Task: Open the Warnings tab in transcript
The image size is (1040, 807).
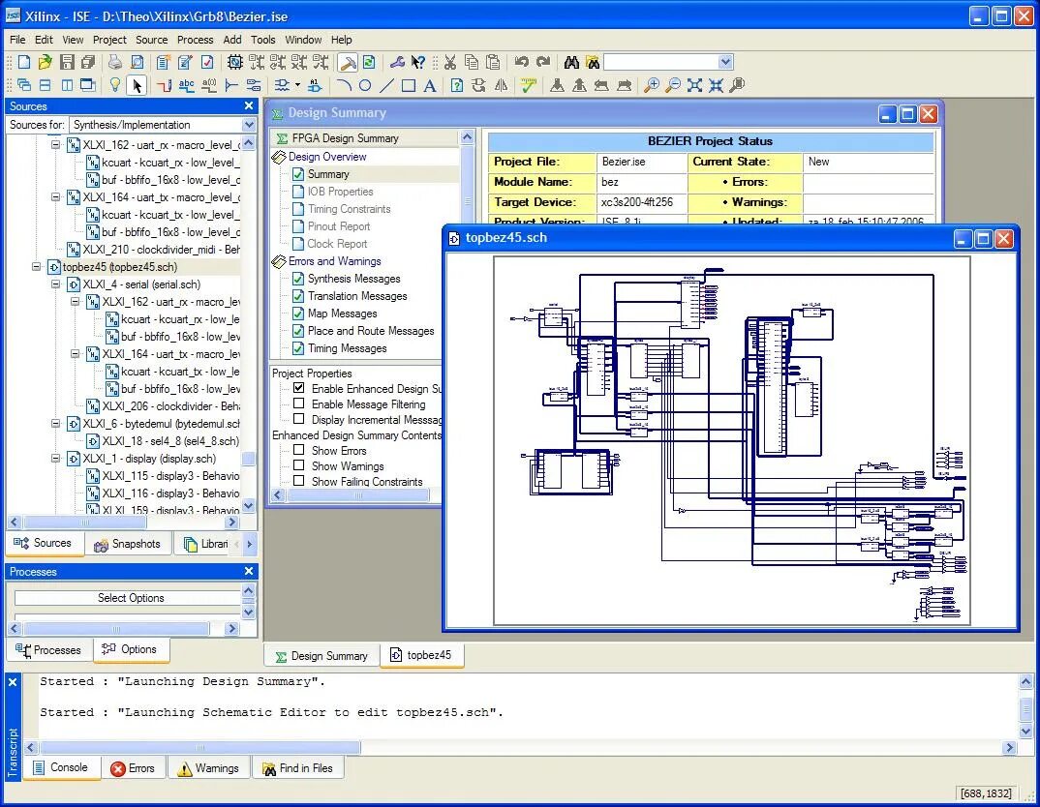Action: pos(208,768)
